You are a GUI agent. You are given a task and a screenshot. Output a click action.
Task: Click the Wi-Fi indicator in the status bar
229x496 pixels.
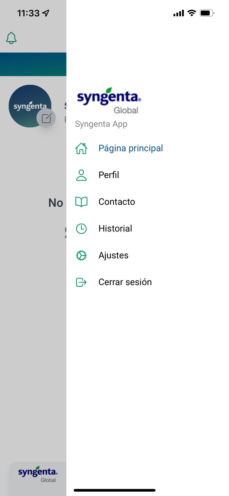(x=192, y=13)
